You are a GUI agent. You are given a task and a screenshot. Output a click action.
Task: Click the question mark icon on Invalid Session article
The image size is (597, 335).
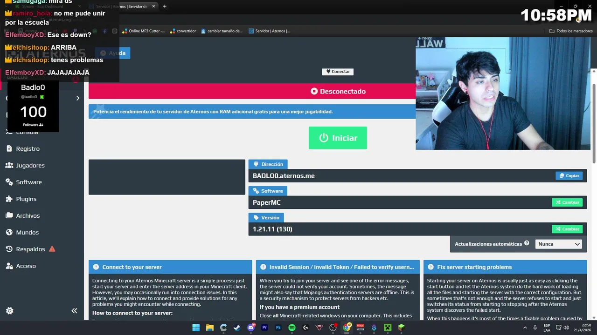[x=263, y=267]
